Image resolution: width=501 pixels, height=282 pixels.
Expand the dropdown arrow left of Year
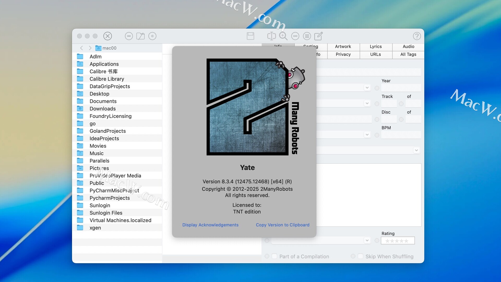point(367,88)
